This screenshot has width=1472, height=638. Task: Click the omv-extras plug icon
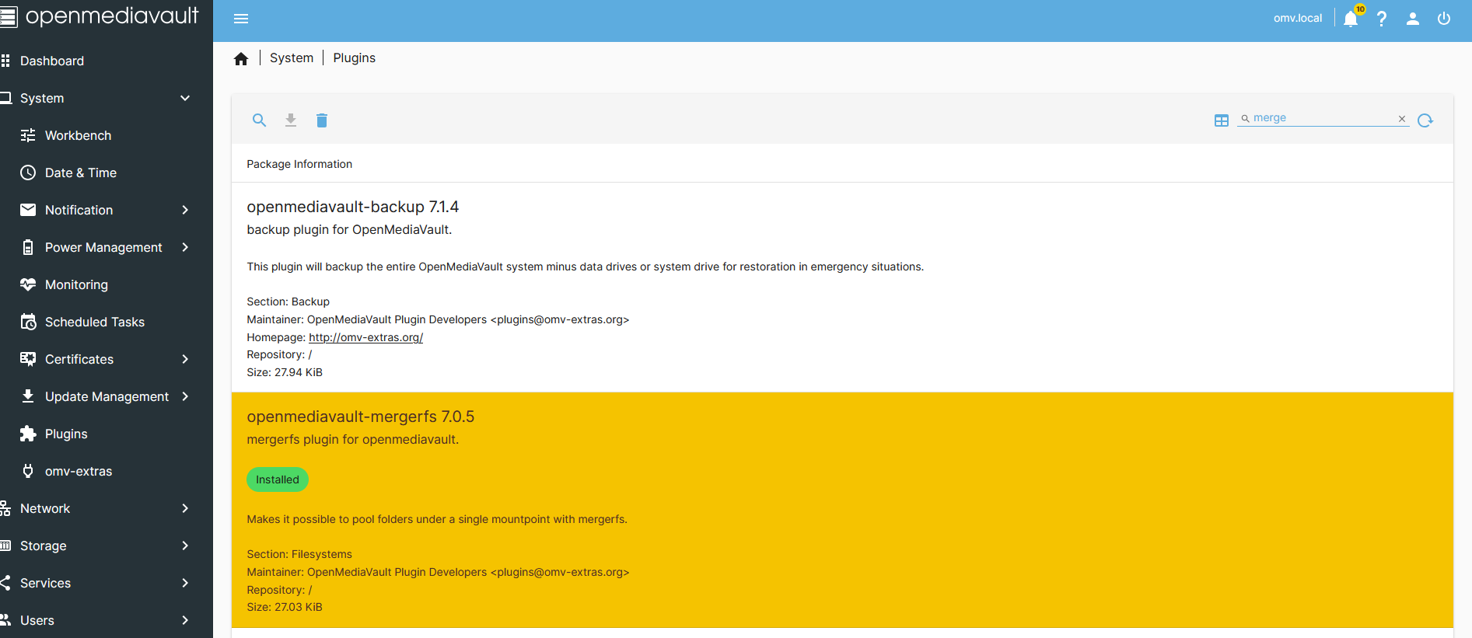coord(28,471)
